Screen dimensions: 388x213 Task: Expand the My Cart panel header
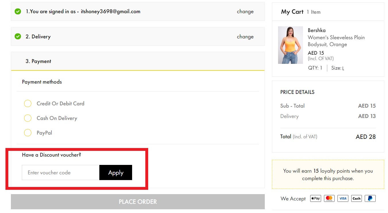(x=292, y=12)
